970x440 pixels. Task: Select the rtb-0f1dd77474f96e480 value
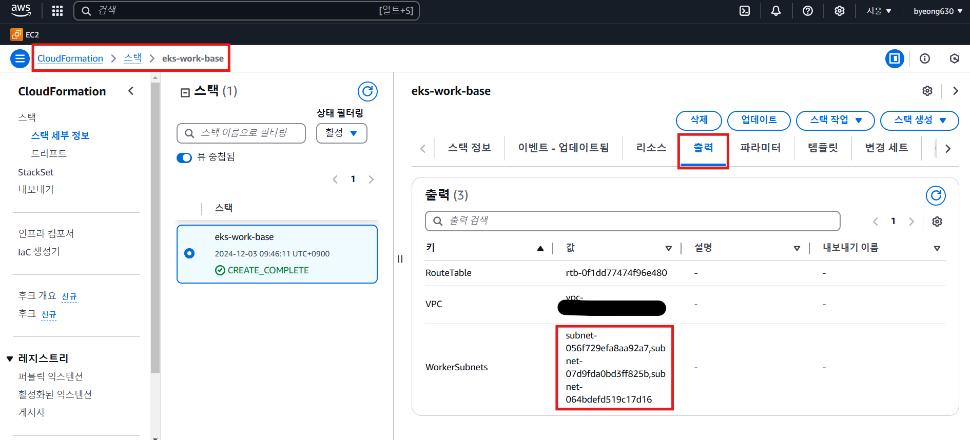click(616, 273)
